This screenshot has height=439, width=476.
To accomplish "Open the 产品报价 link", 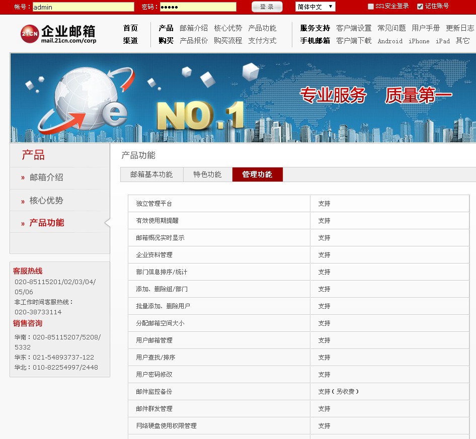I will 194,41.
